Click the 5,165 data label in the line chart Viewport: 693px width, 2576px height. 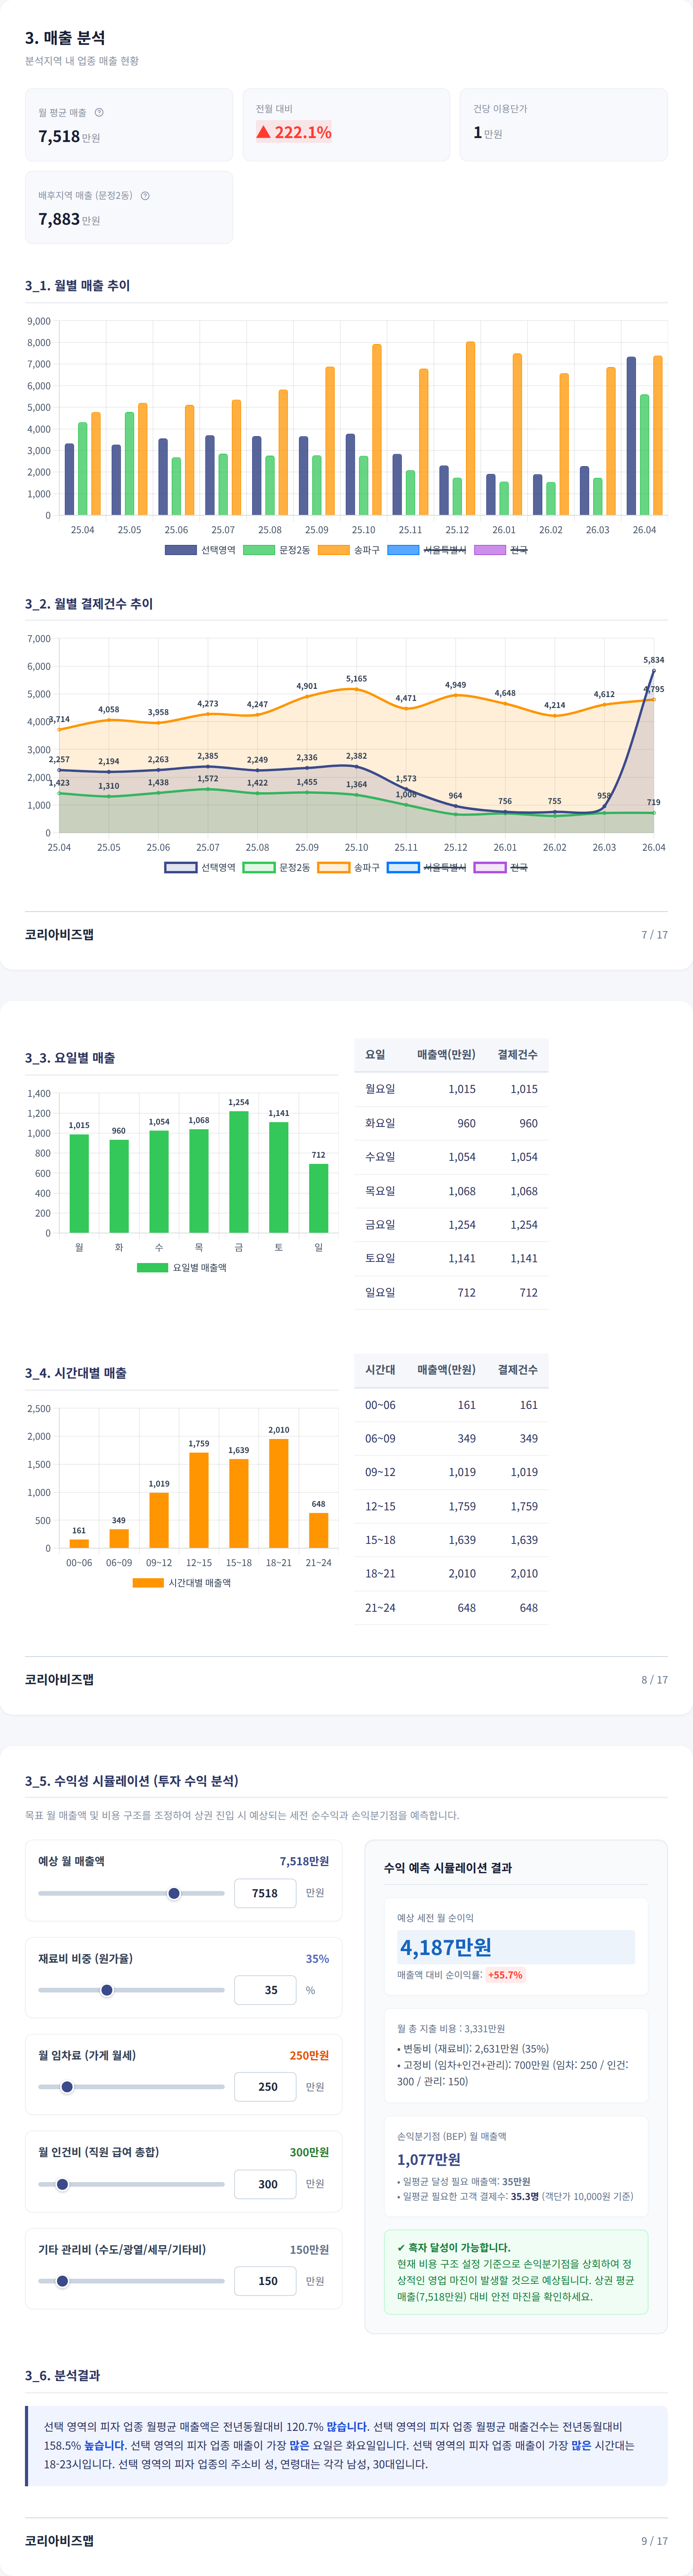pos(356,679)
